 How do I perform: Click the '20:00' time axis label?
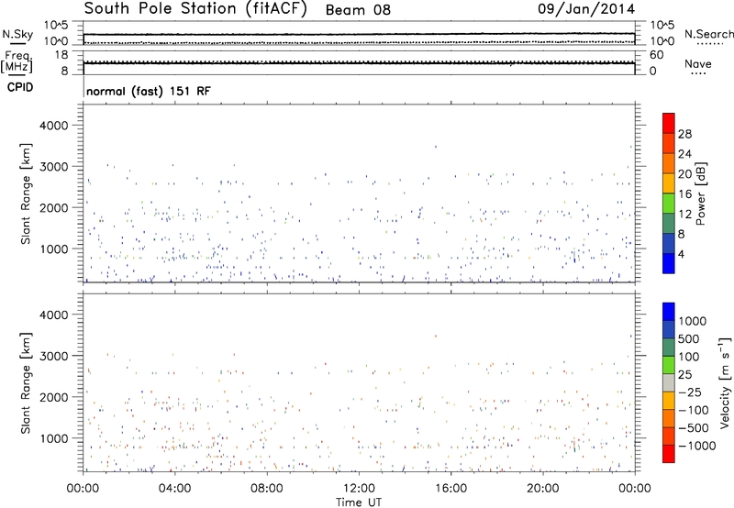click(x=542, y=489)
